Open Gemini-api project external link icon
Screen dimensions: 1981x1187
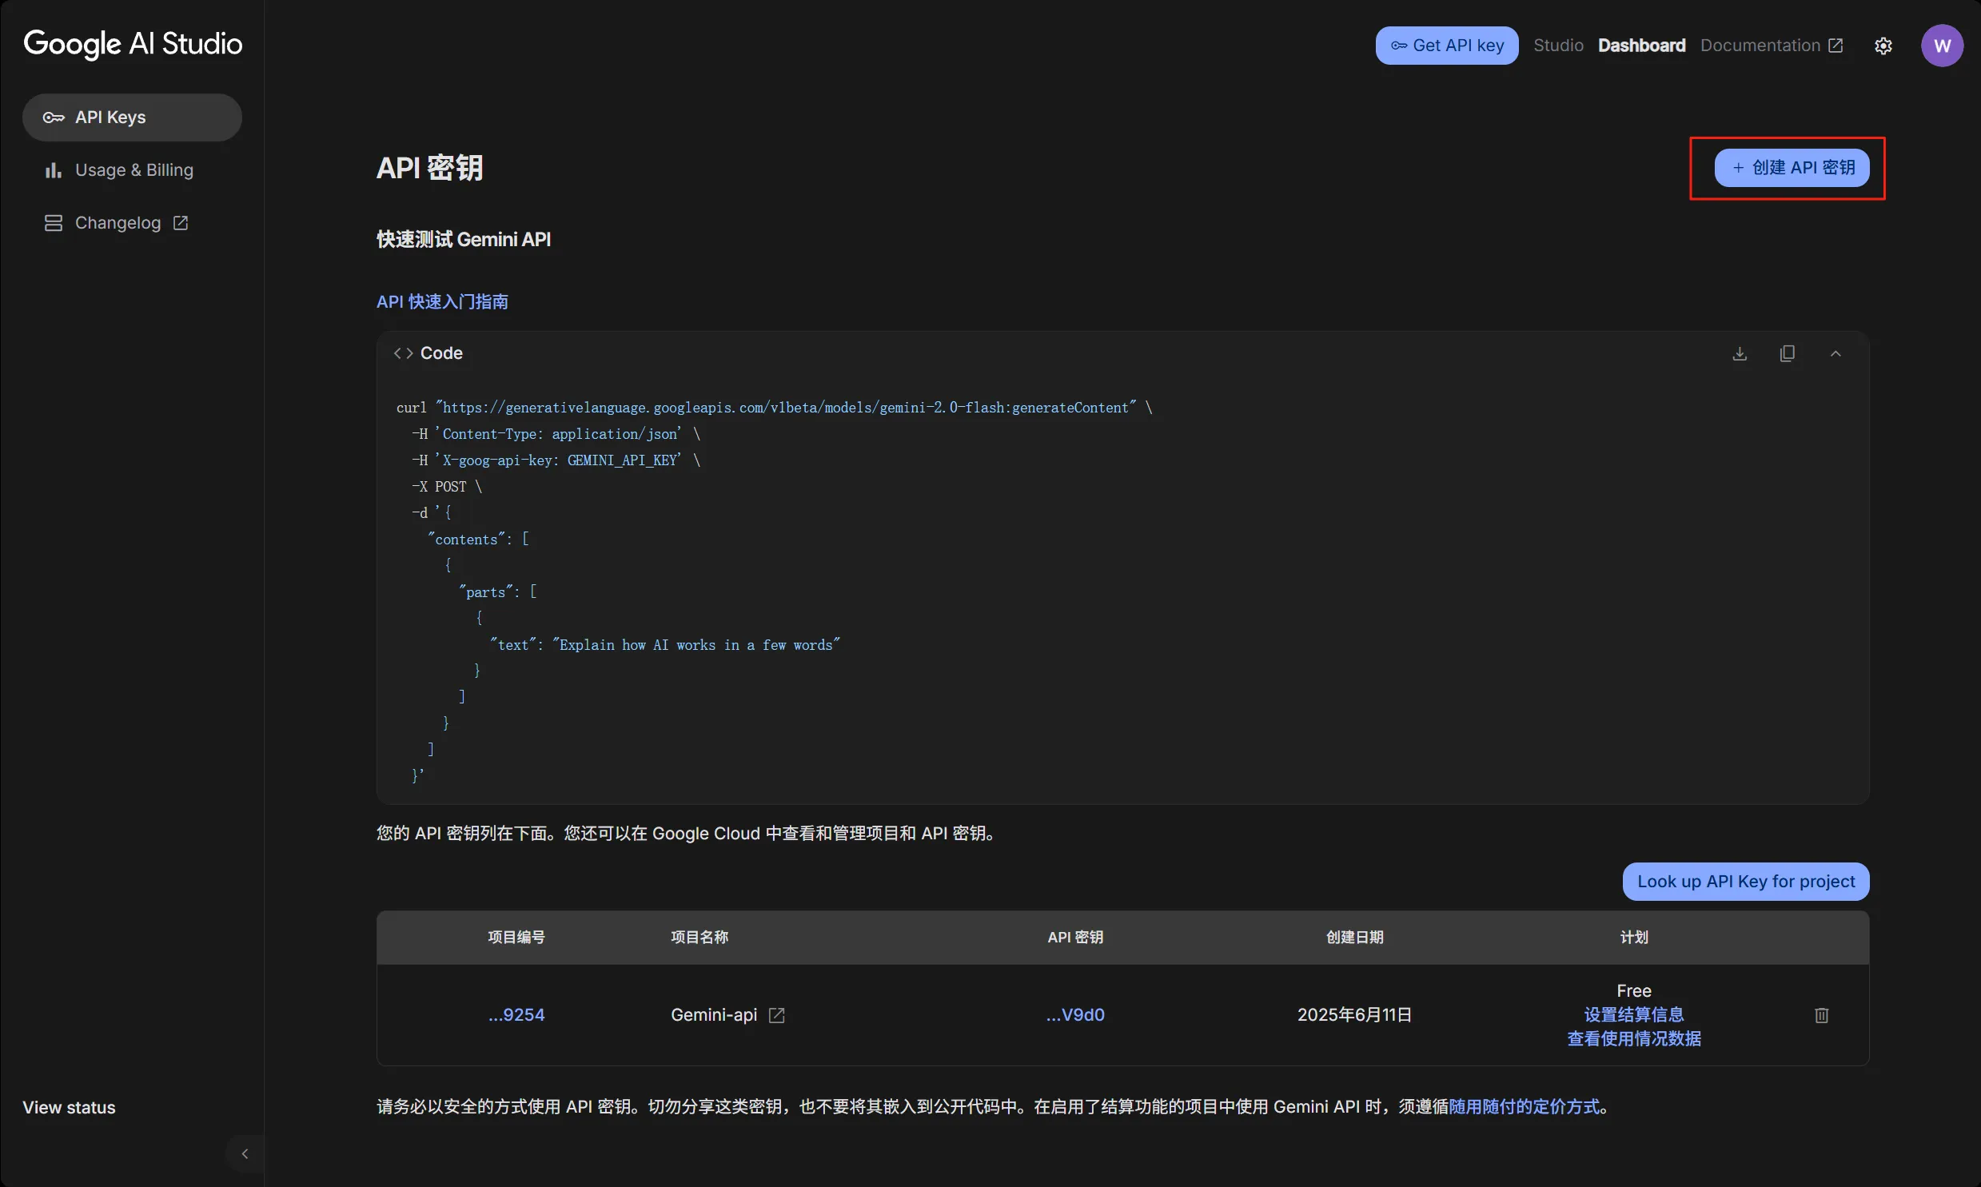(x=776, y=1015)
